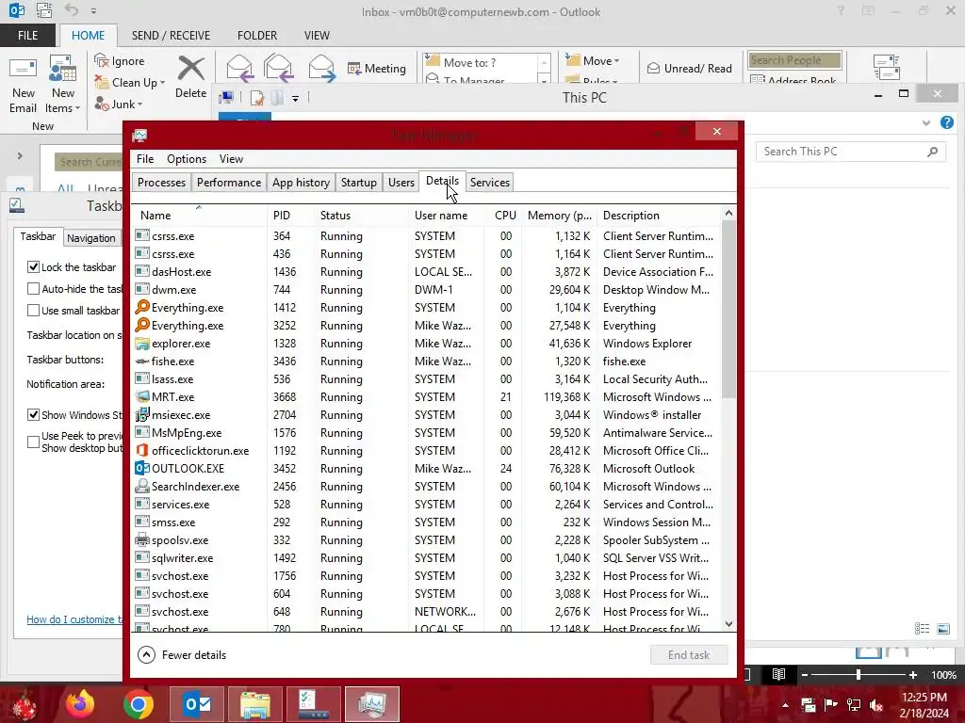Click the New Email icon in Outlook
Screen dimensions: 965x723
(23, 69)
